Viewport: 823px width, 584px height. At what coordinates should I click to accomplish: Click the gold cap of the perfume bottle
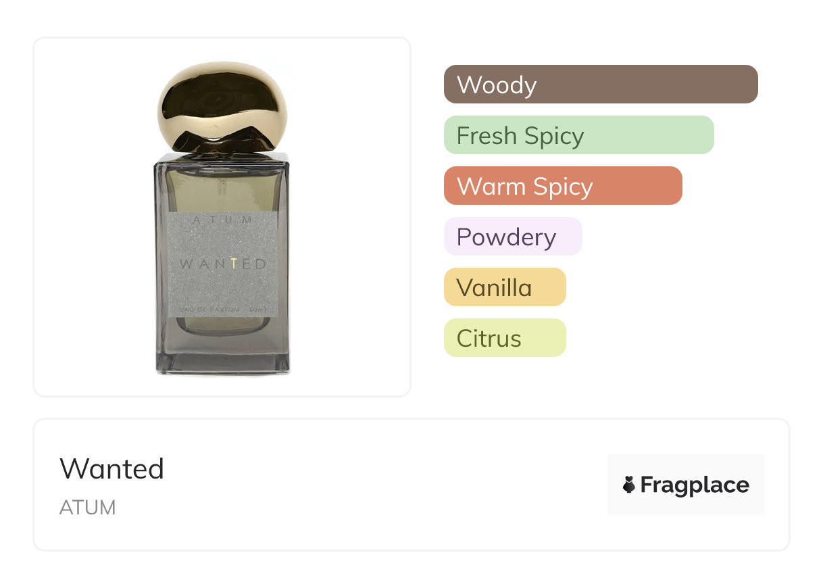pos(222,105)
